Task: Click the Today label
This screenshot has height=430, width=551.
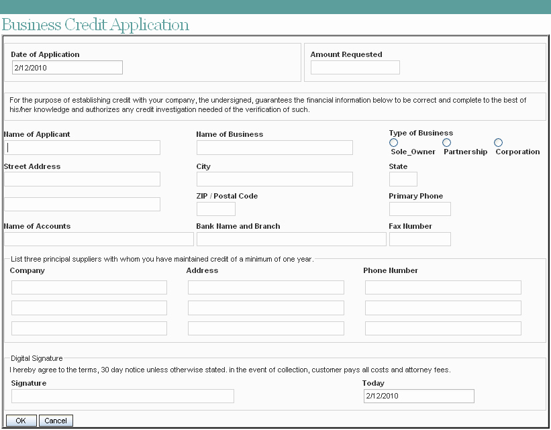Action: click(373, 383)
